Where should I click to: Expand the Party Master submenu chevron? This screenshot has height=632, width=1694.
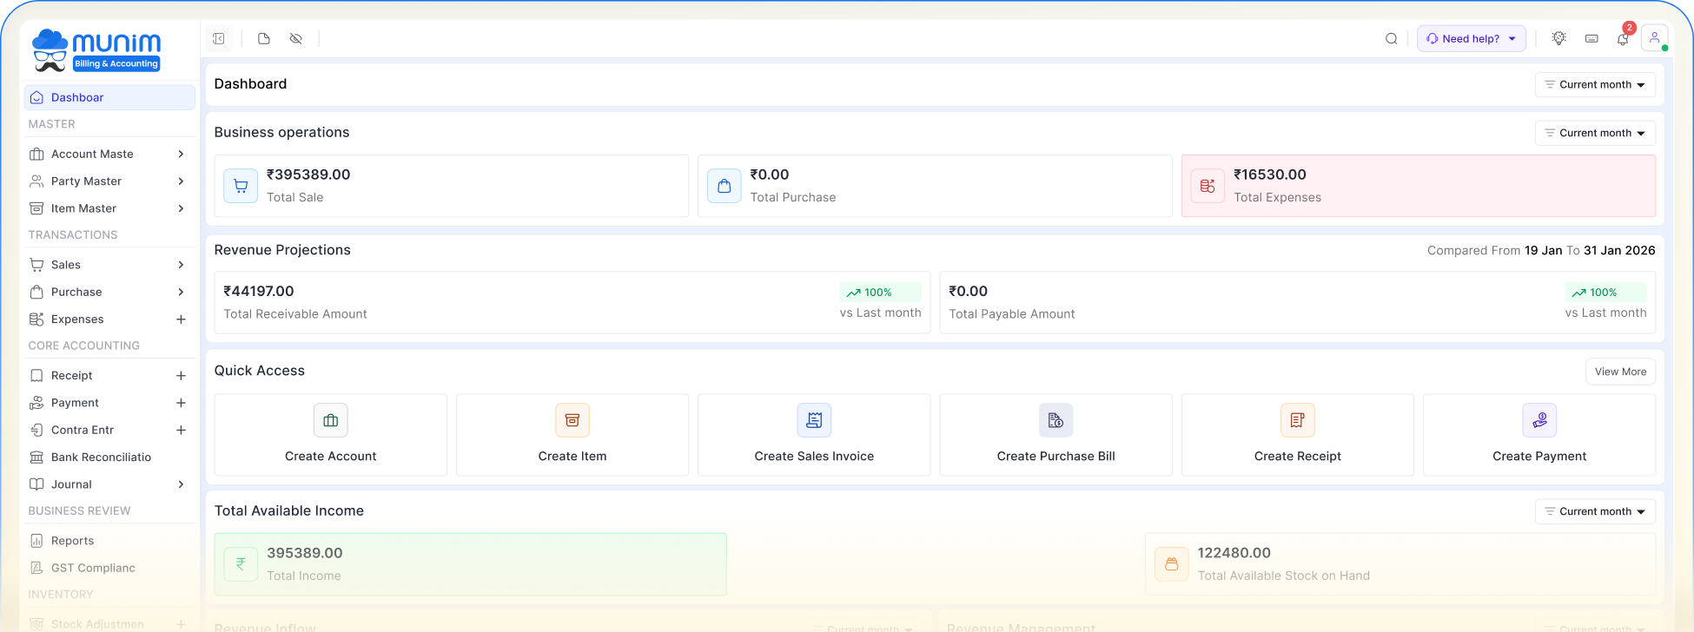click(181, 181)
